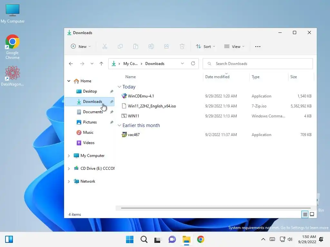The width and height of the screenshot is (330, 247).
Task: Open DataWagon desktop shortcut
Action: (13, 76)
